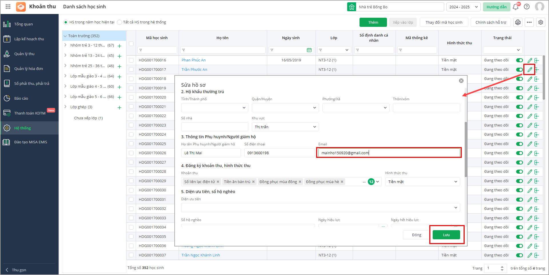Check the box for HDG001700037 row
549x275 pixels.
[x=131, y=255]
